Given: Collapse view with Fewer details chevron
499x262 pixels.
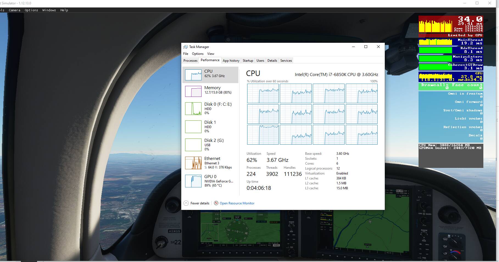Looking at the screenshot, I should [x=186, y=203].
